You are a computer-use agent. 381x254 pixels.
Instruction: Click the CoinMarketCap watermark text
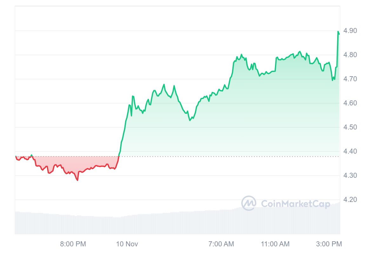pyautogui.click(x=295, y=204)
